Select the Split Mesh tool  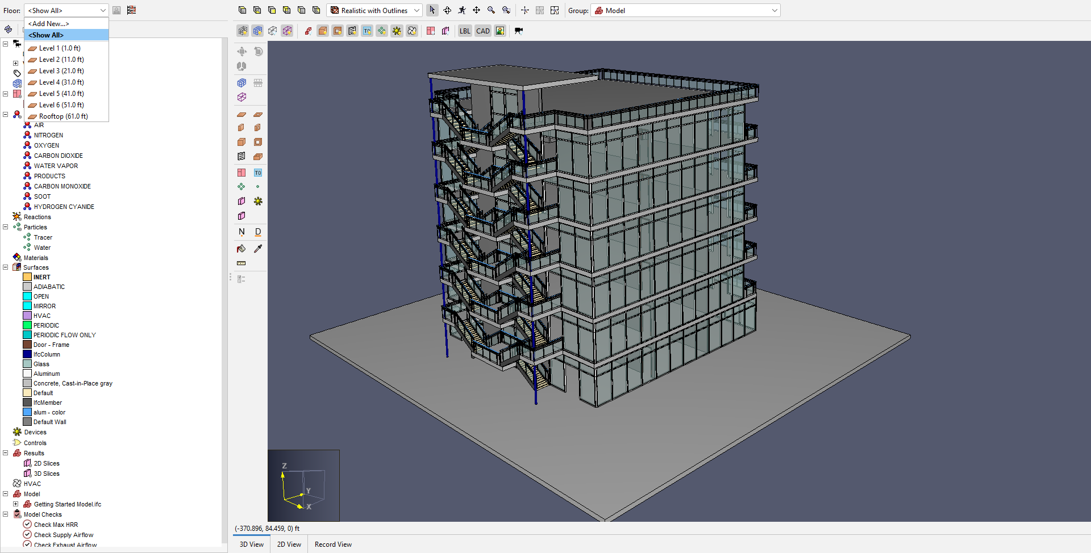(x=258, y=83)
